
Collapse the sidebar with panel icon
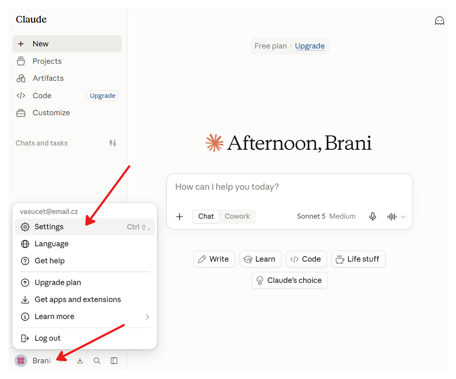click(x=114, y=361)
